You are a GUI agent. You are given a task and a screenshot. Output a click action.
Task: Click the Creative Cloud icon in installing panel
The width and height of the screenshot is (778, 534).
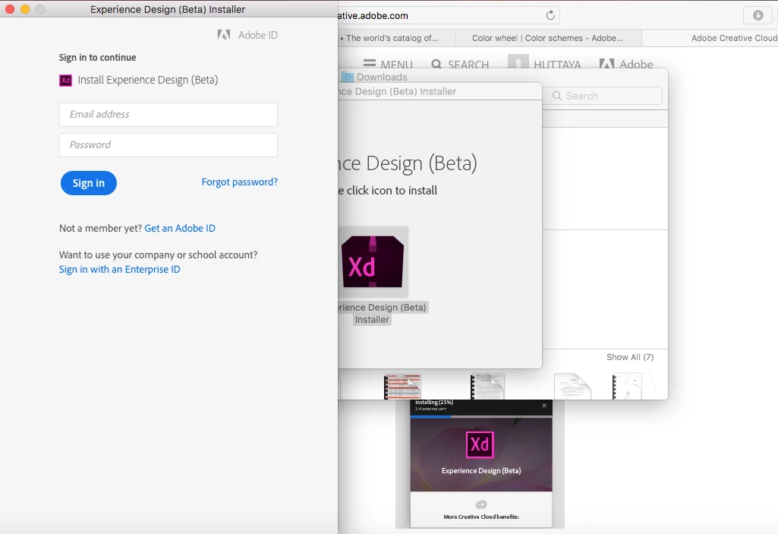point(481,504)
